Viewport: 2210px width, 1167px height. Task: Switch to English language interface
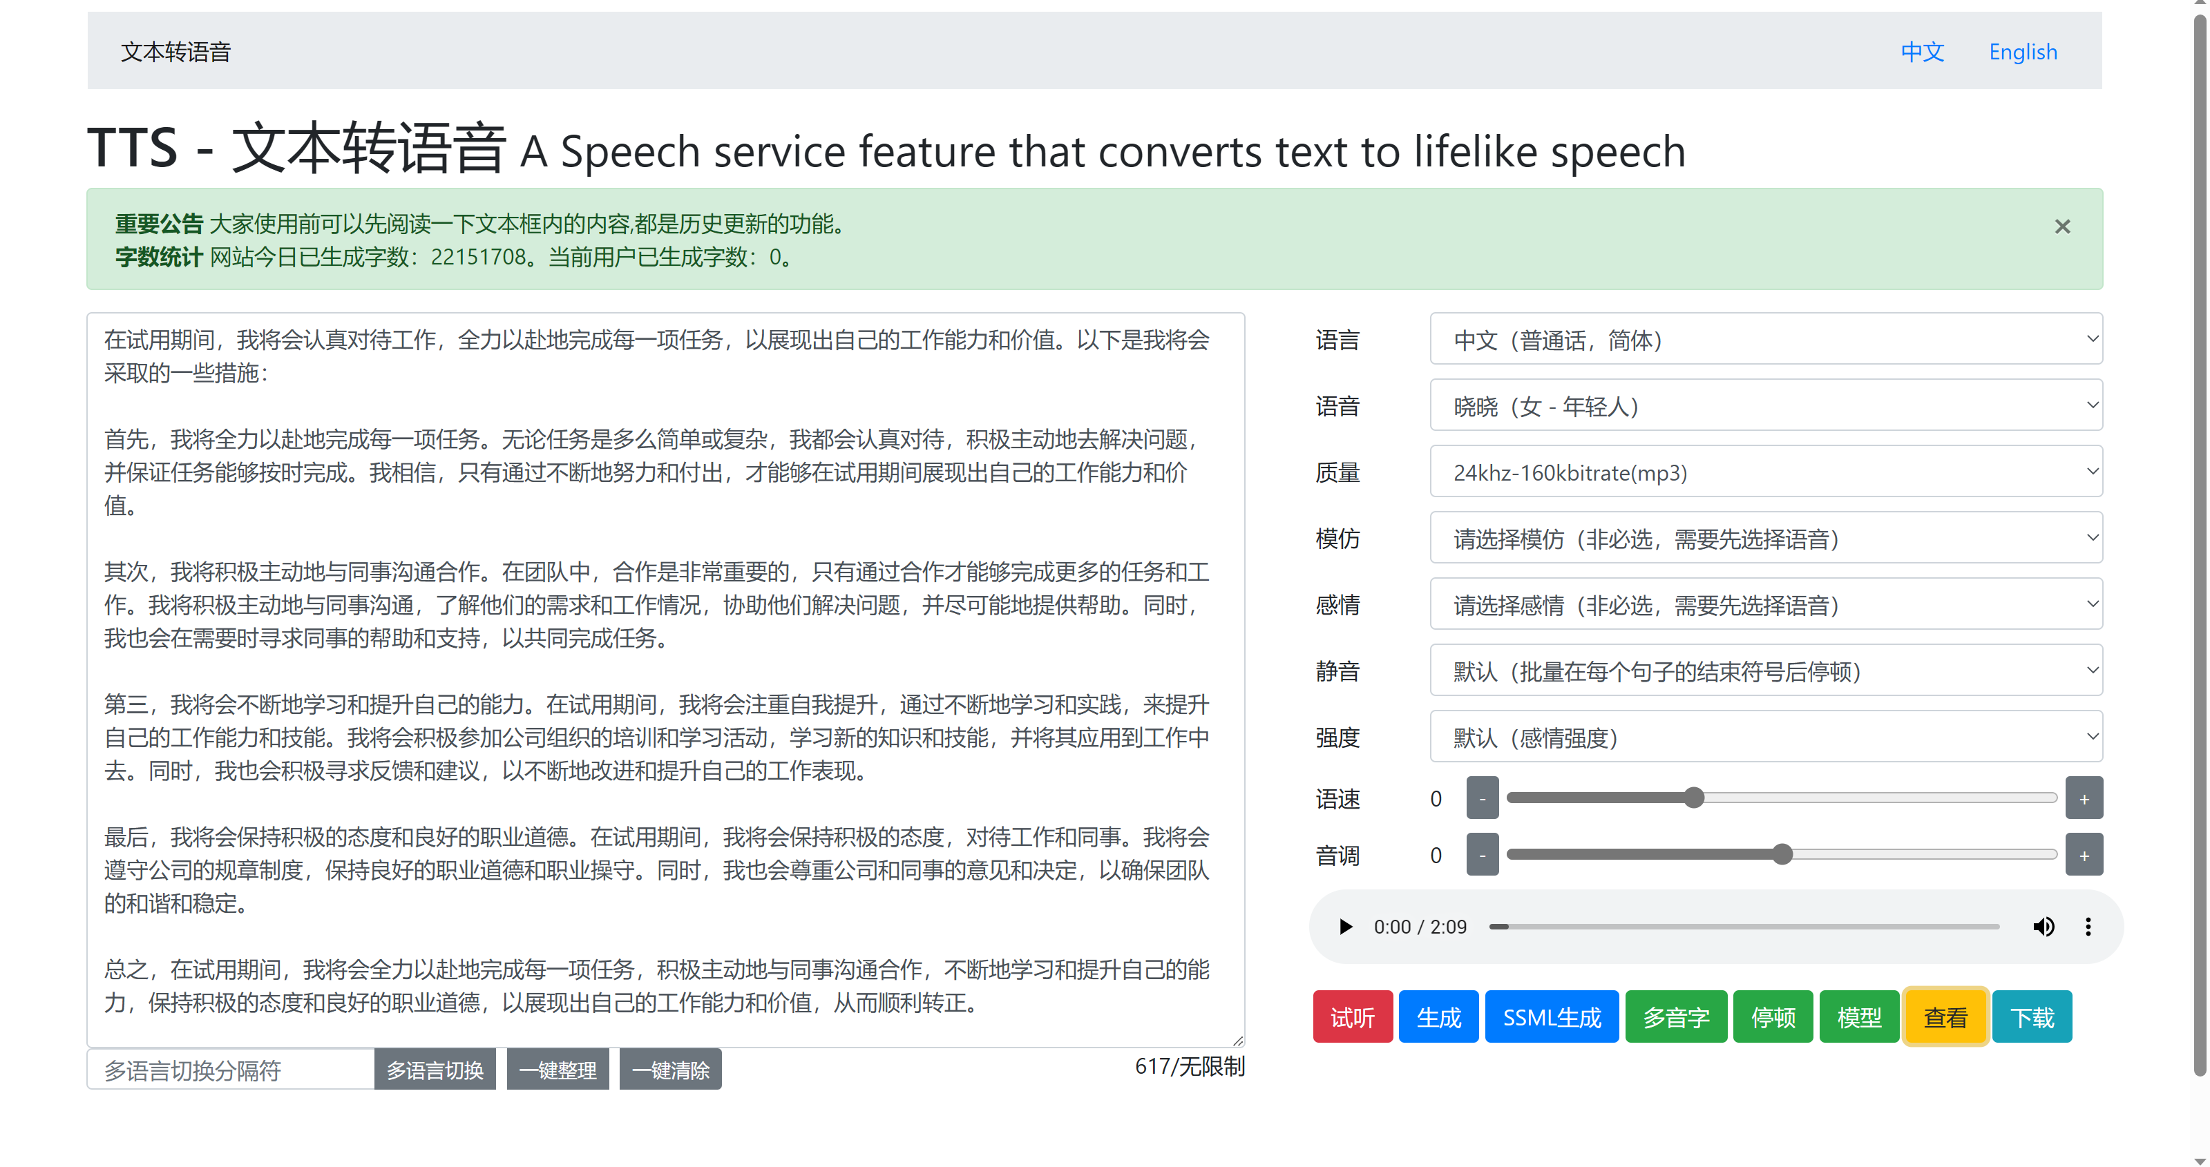pos(2023,51)
